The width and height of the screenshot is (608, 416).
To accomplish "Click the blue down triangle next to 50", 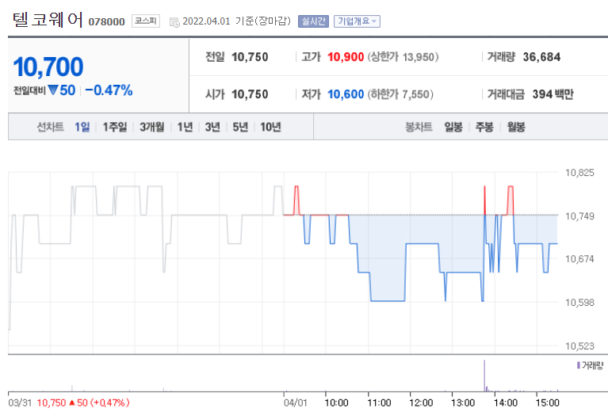I will [x=53, y=90].
